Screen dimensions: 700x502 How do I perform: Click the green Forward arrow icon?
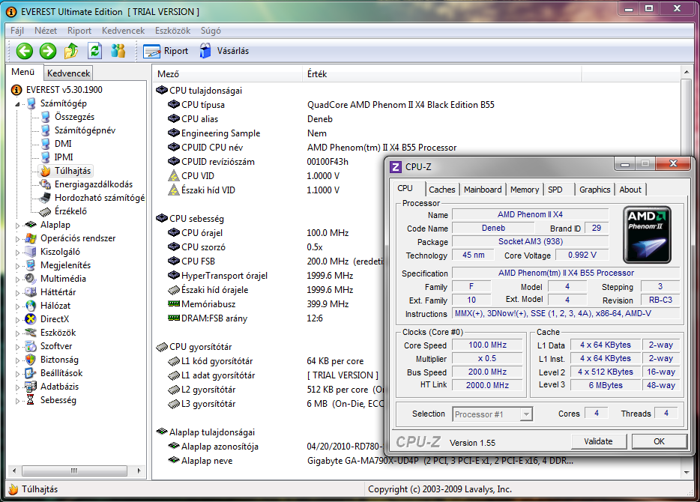pos(48,51)
